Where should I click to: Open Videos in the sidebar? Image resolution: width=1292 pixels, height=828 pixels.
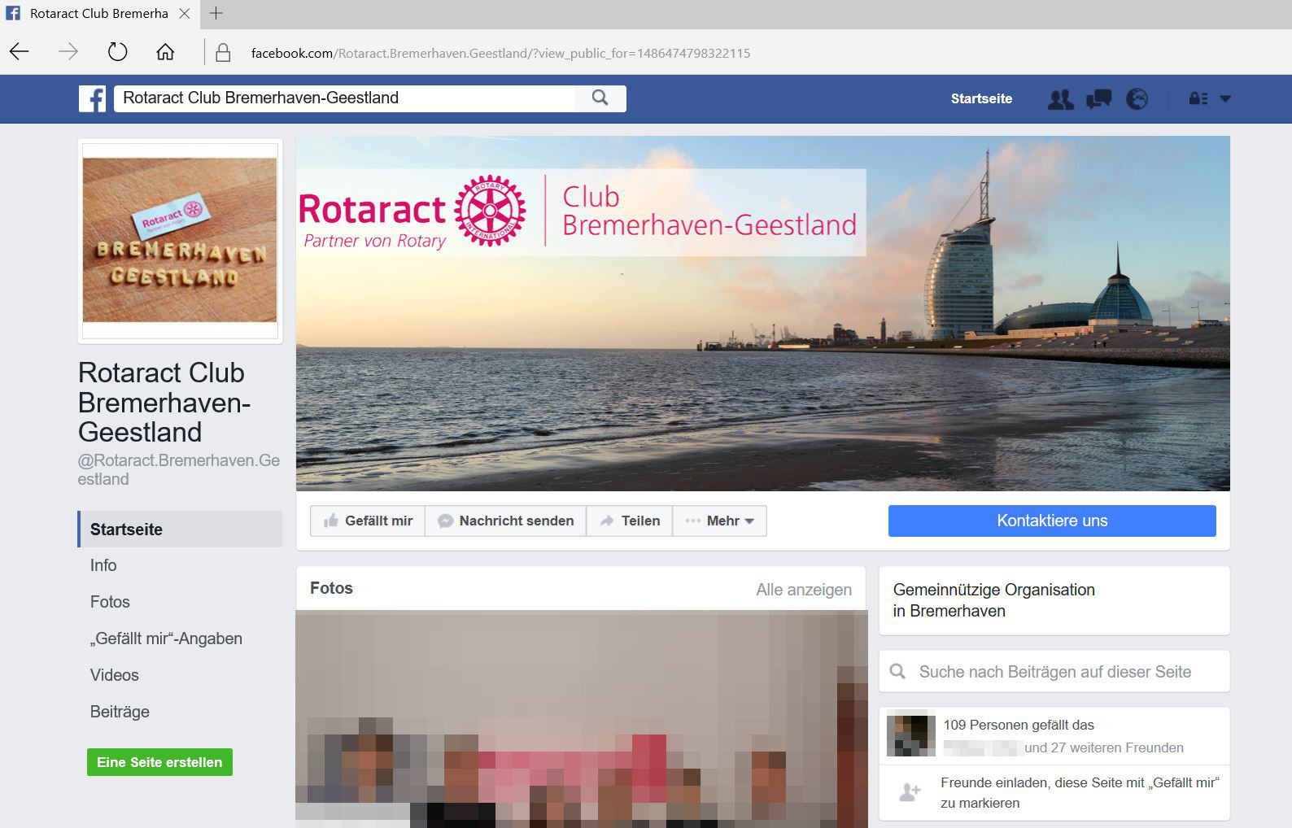point(114,675)
